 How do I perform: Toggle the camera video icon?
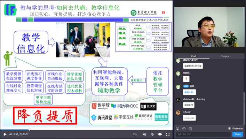click(x=160, y=134)
